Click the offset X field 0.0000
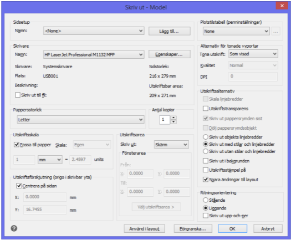291x240 pixels. pyautogui.click(x=45, y=197)
